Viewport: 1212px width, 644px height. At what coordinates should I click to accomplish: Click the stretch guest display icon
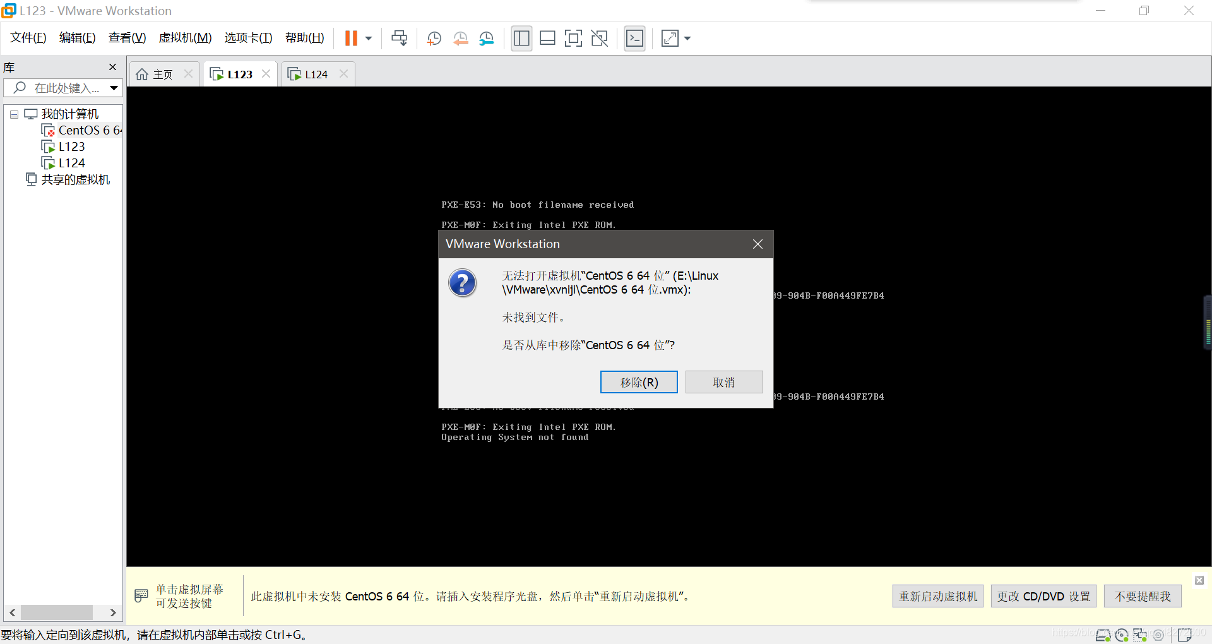(x=670, y=39)
